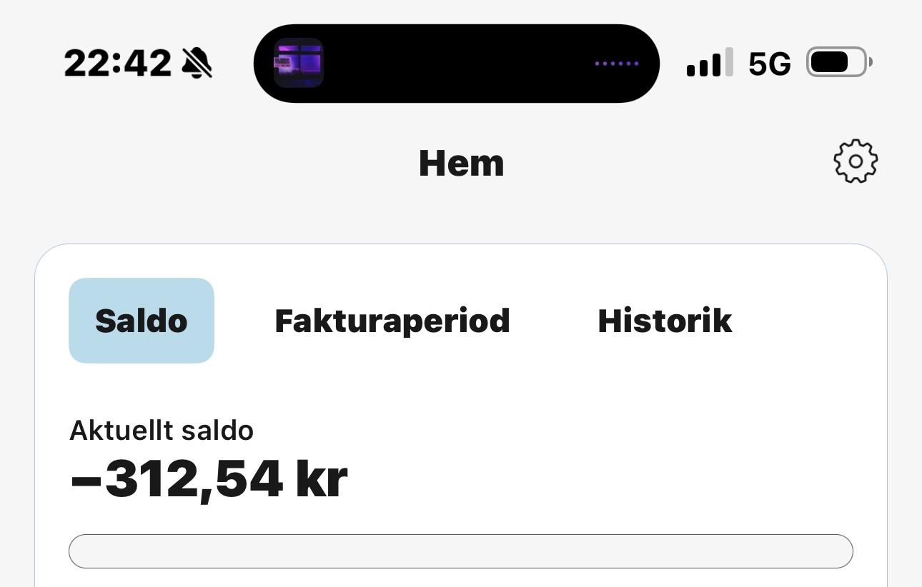Tap the silent mode bell icon

(x=197, y=64)
